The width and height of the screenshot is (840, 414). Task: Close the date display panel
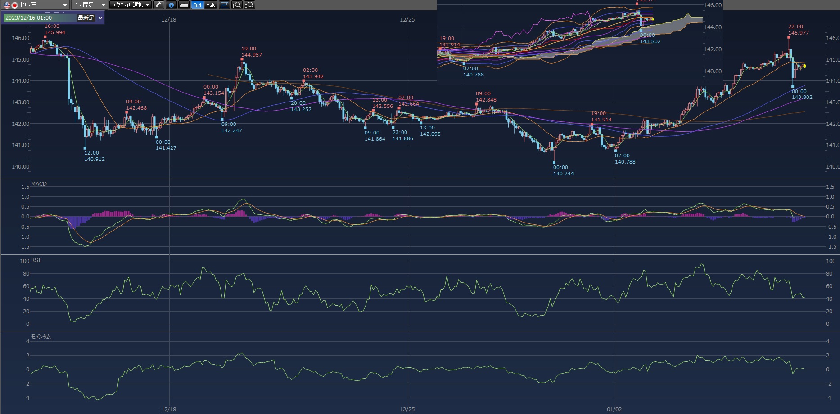click(100, 18)
